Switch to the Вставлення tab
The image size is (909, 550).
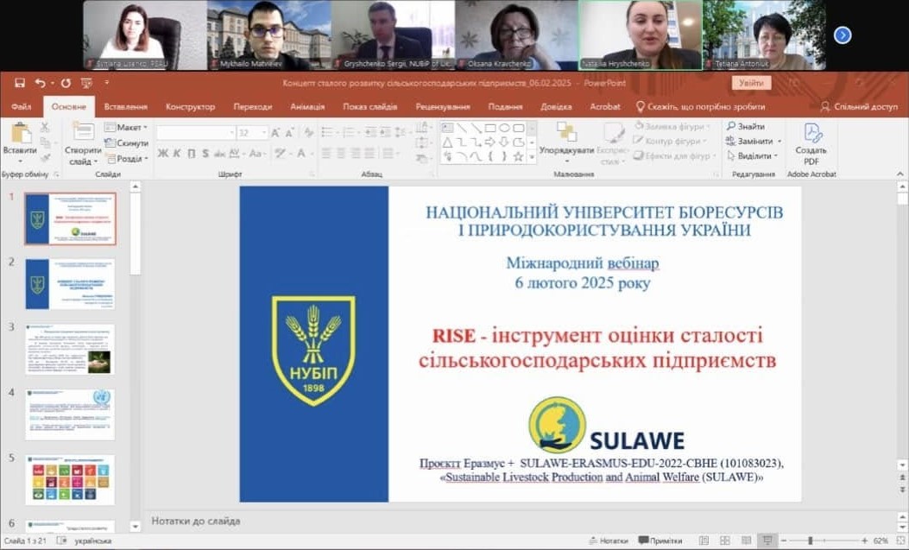pyautogui.click(x=126, y=107)
